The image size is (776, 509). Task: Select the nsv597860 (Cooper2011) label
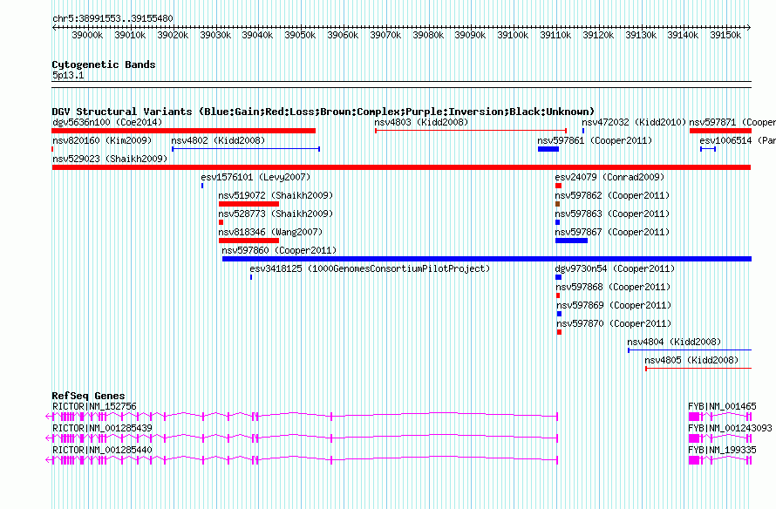pyautogui.click(x=279, y=250)
